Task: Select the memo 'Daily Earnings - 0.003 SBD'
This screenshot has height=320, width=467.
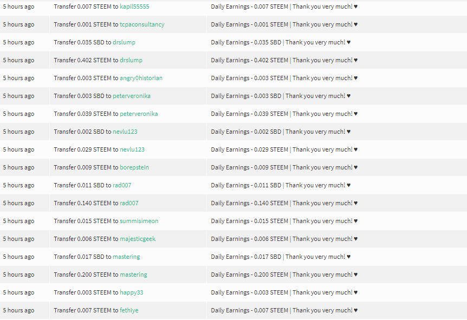Action: pos(246,96)
